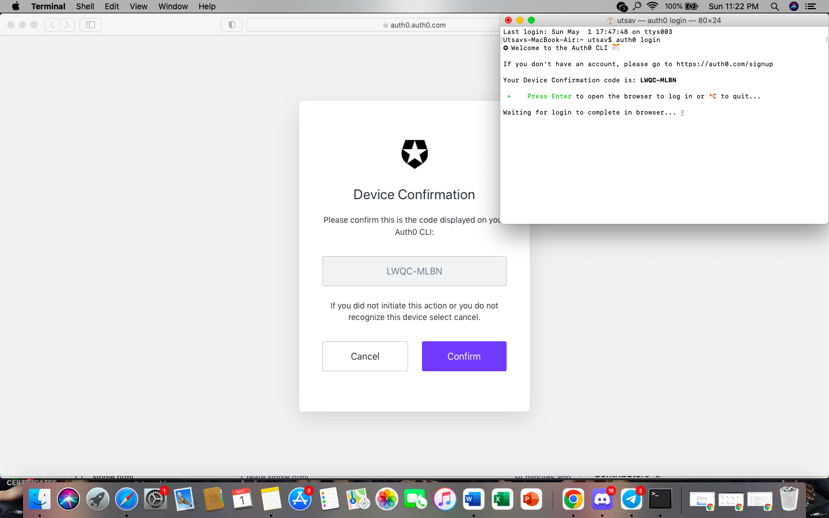Viewport: 829px width, 518px height.
Task: Open Safari from the Dock
Action: point(127,499)
